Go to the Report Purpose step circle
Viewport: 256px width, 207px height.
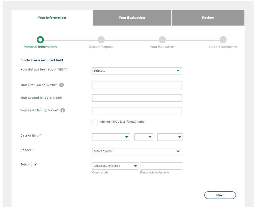(x=101, y=40)
